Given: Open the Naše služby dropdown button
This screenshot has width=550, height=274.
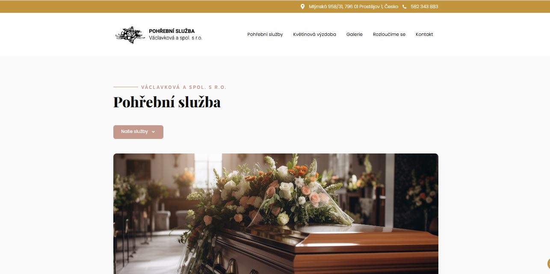Looking at the screenshot, I should click(138, 132).
